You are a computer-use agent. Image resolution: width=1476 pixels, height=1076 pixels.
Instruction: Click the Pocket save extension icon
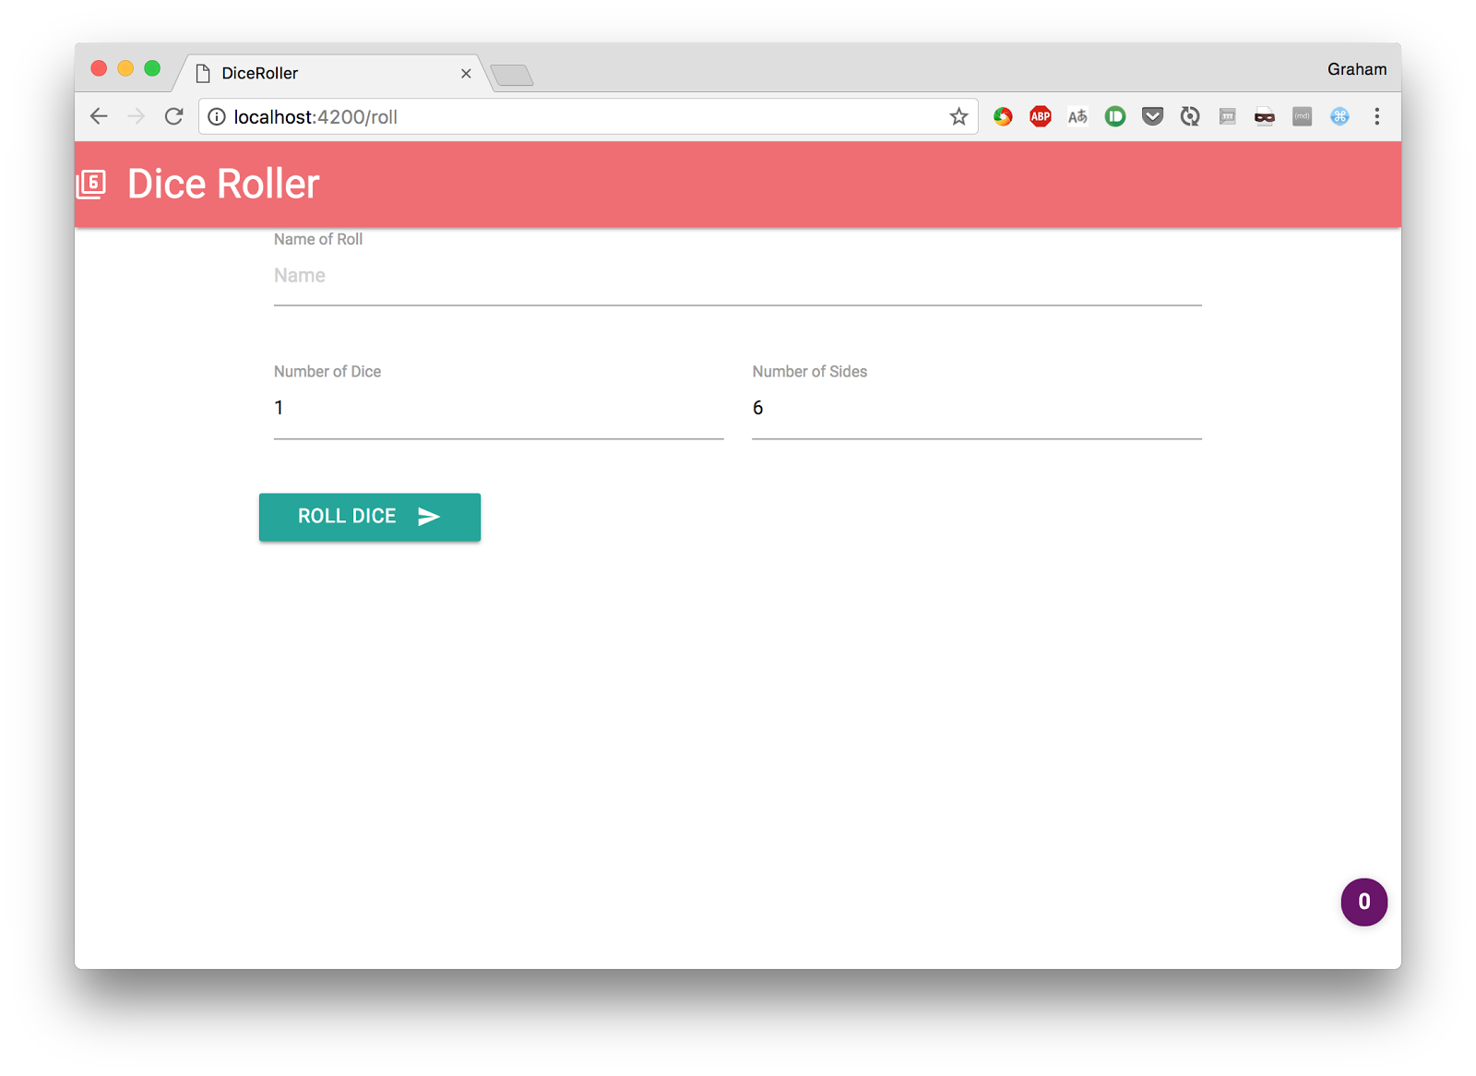pos(1152,116)
